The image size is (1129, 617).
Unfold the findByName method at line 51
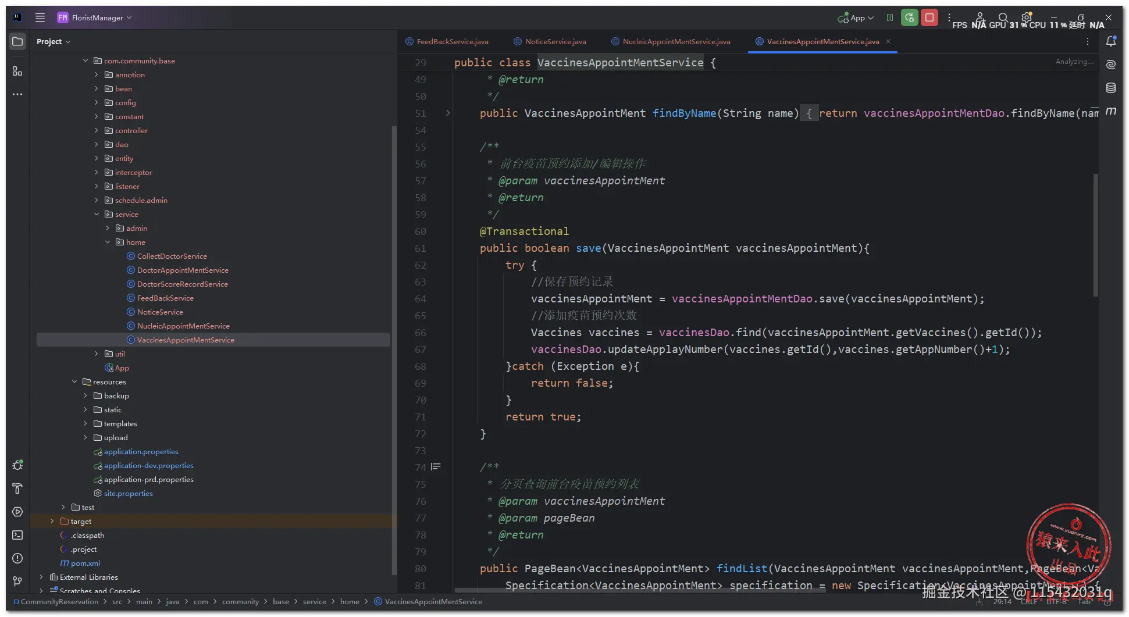448,113
